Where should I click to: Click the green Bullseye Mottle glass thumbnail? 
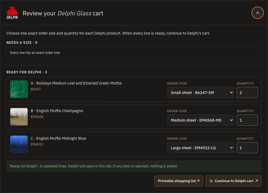pyautogui.click(x=19, y=89)
